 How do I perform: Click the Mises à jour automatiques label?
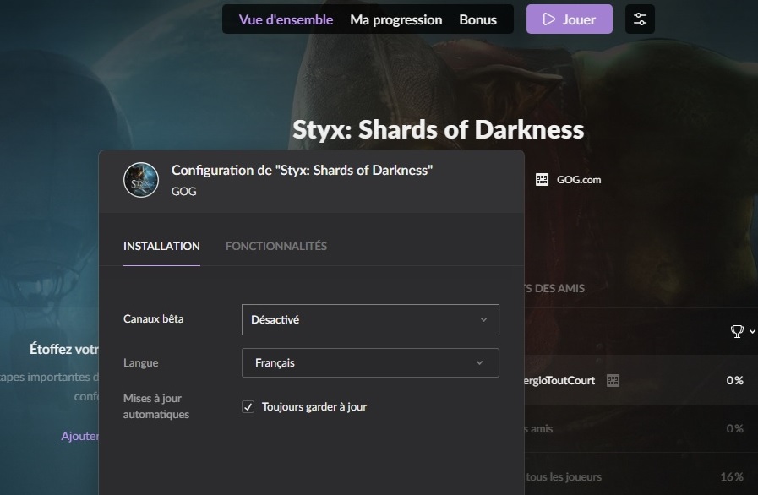coord(156,406)
